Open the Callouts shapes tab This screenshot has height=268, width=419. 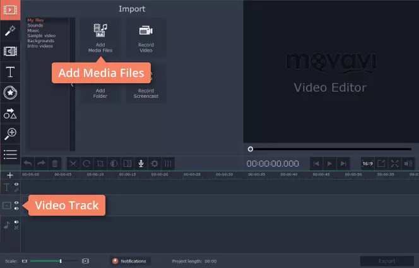click(10, 113)
